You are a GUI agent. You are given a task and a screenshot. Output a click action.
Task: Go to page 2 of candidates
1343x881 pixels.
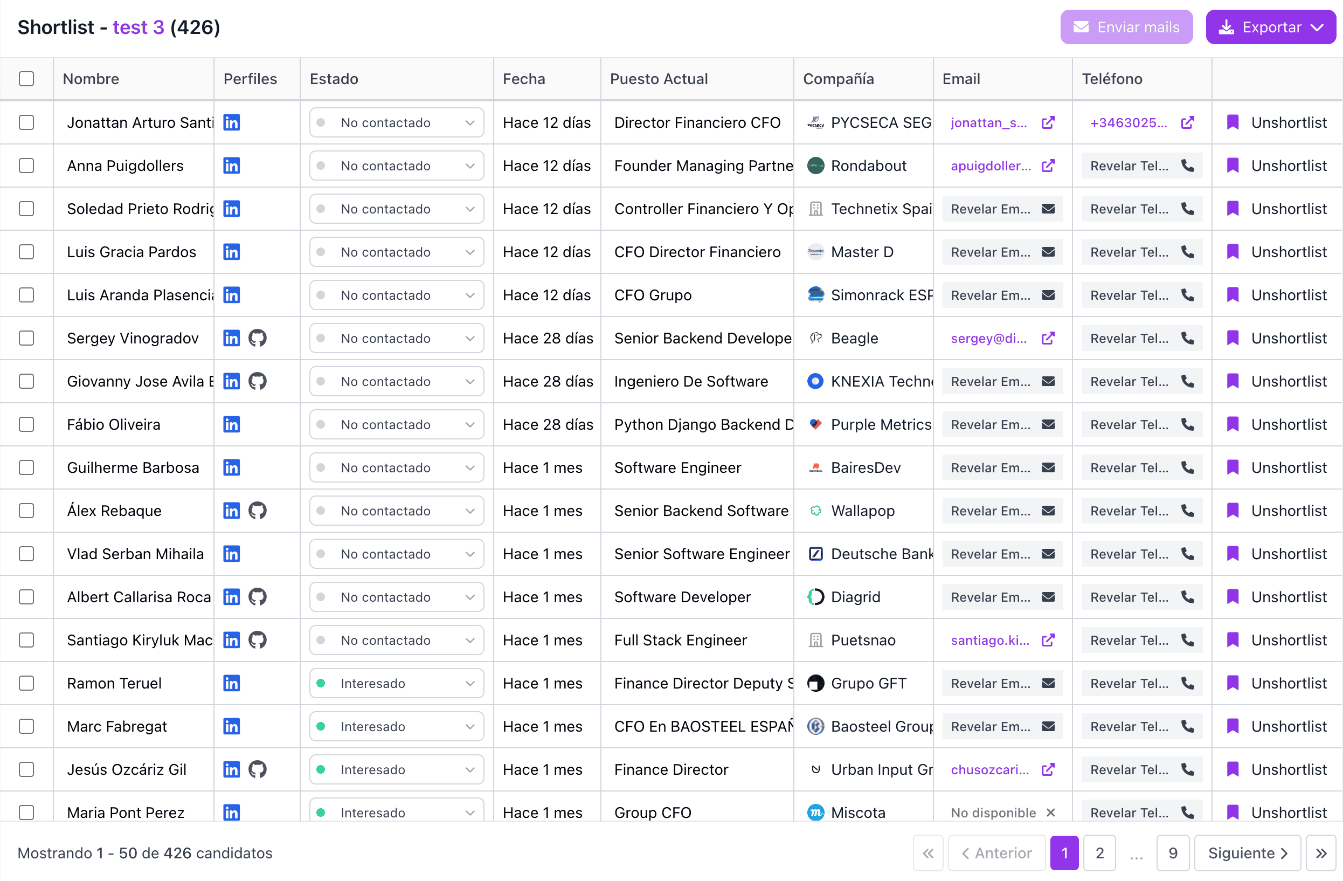tap(1099, 853)
